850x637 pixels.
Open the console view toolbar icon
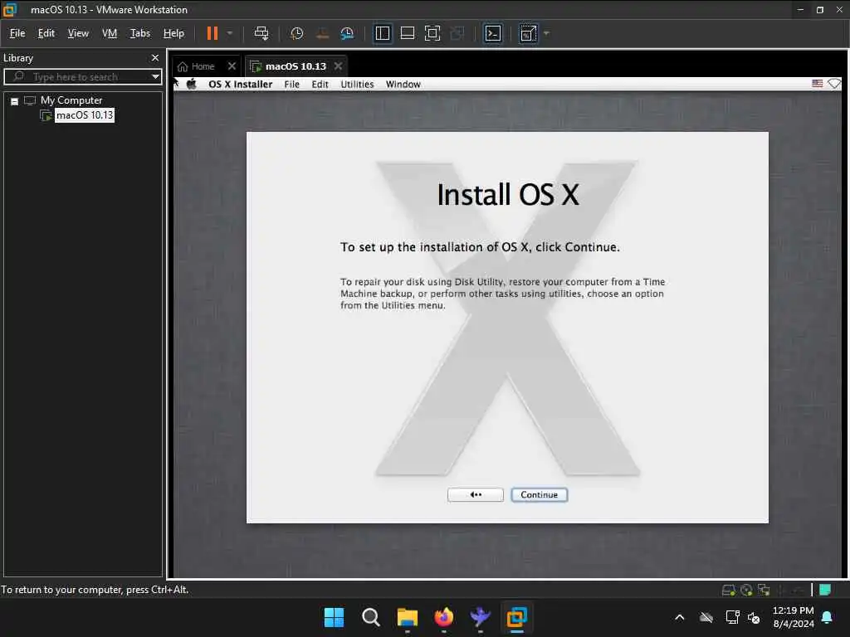pos(493,33)
